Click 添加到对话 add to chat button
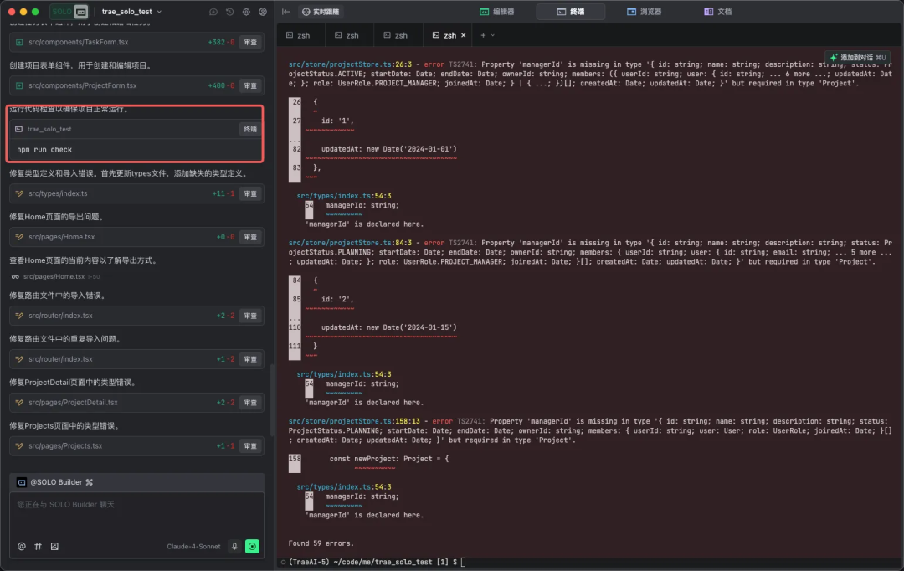This screenshot has width=904, height=571. [855, 56]
